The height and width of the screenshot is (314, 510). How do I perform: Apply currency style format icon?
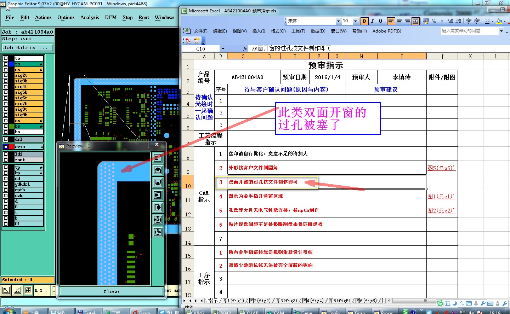426,21
